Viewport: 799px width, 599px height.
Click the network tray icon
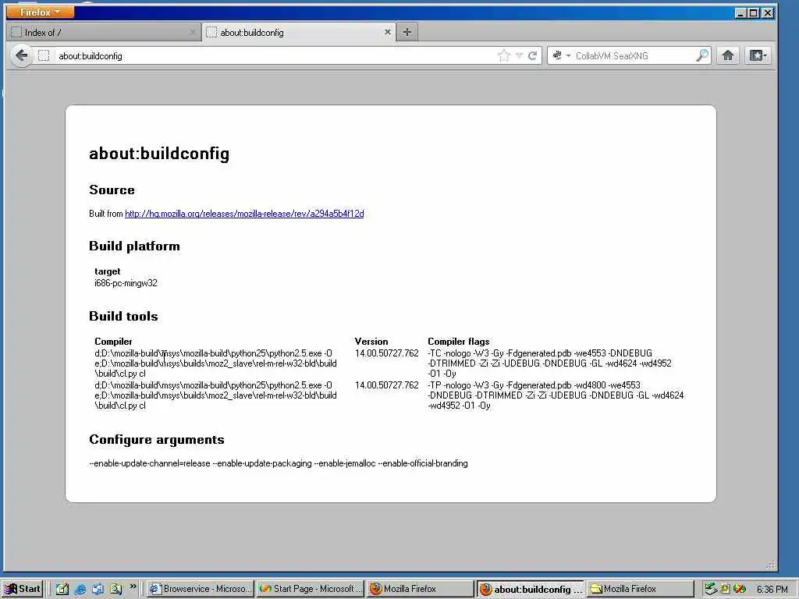[710, 590]
